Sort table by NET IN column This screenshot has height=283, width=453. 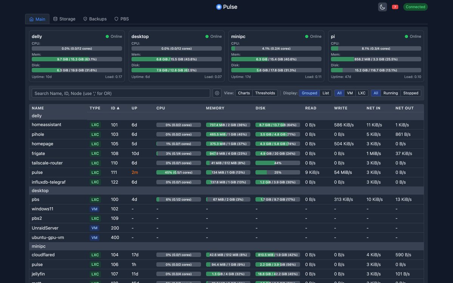coord(373,108)
